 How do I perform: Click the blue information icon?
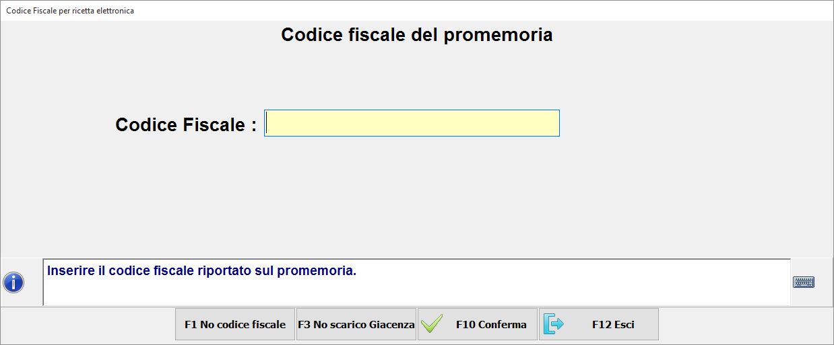coord(13,282)
